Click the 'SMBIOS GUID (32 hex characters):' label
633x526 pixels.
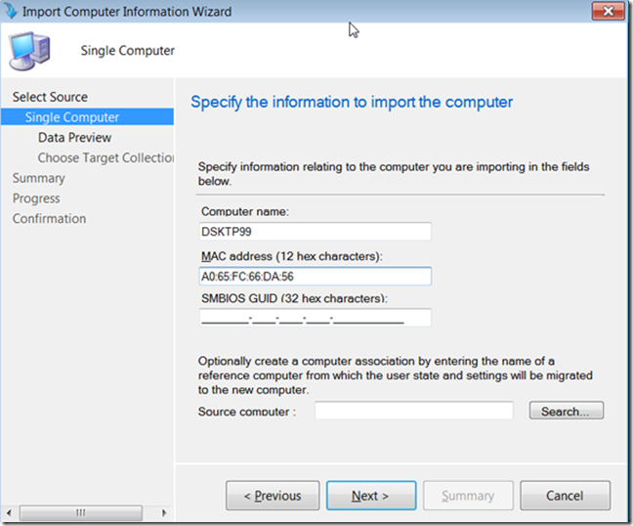[294, 298]
